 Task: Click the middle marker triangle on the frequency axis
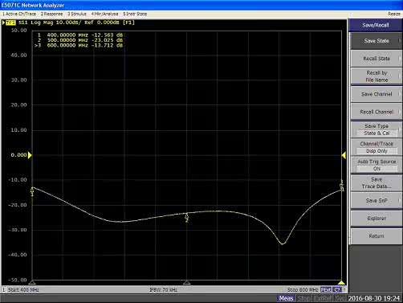click(x=187, y=282)
